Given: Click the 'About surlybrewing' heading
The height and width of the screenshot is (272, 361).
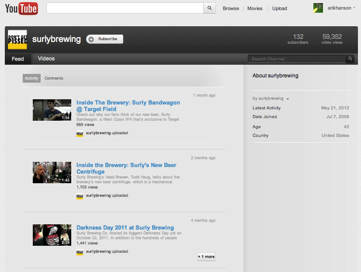Looking at the screenshot, I should (x=275, y=76).
